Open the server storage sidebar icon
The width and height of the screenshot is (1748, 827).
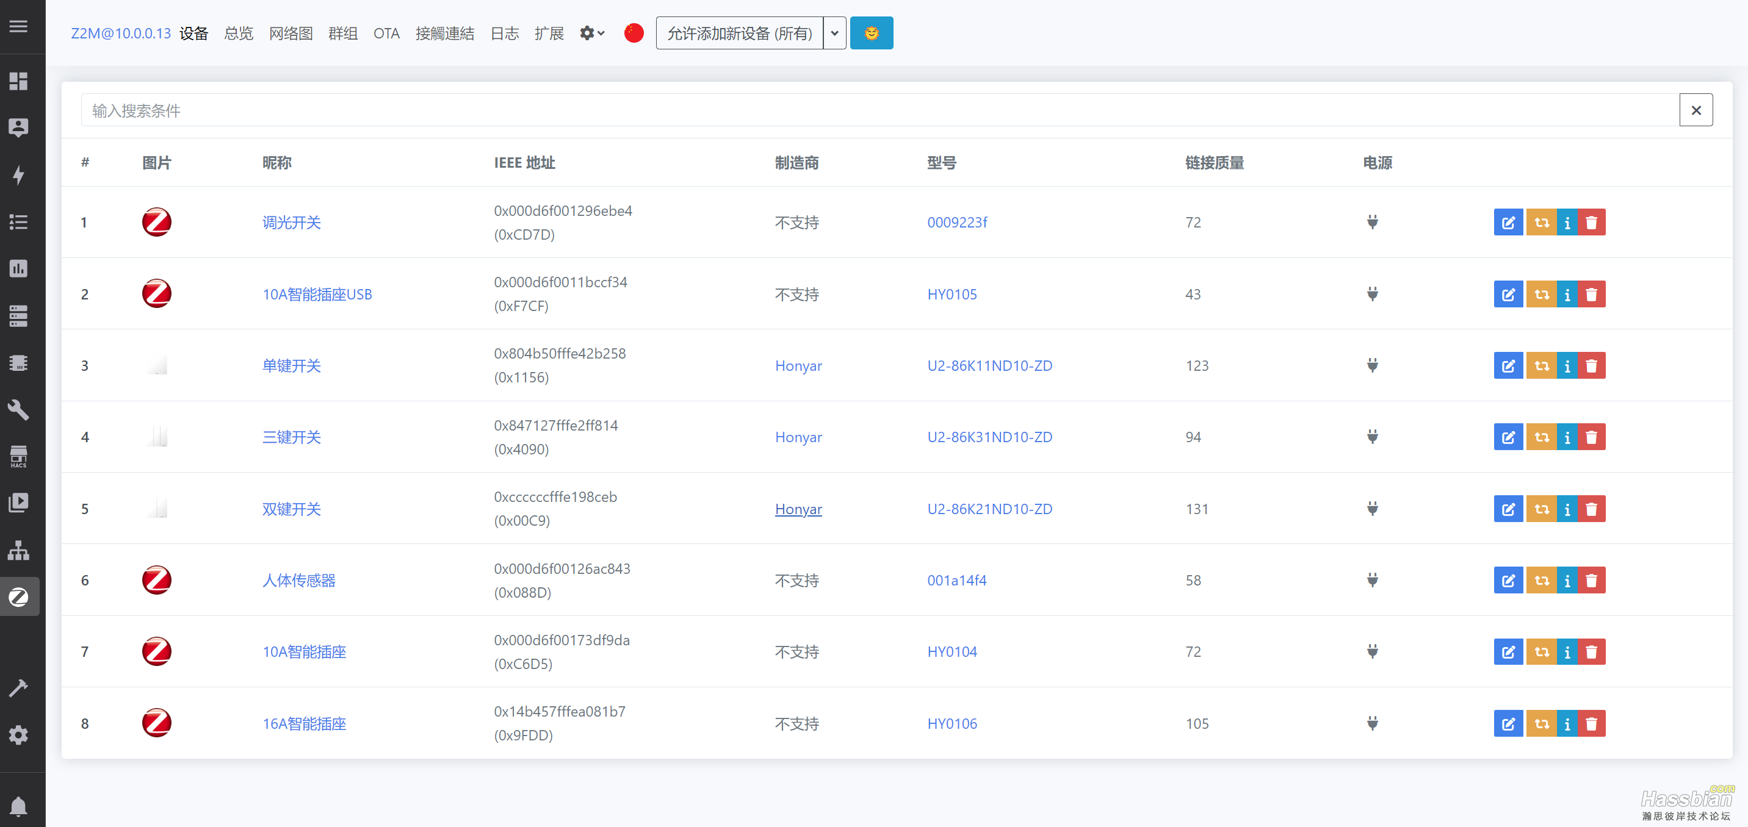[18, 316]
